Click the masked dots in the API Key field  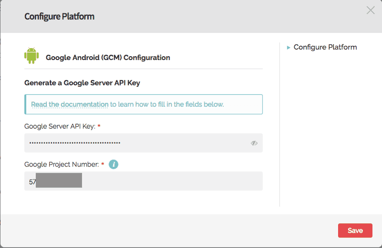pyautogui.click(x=75, y=143)
